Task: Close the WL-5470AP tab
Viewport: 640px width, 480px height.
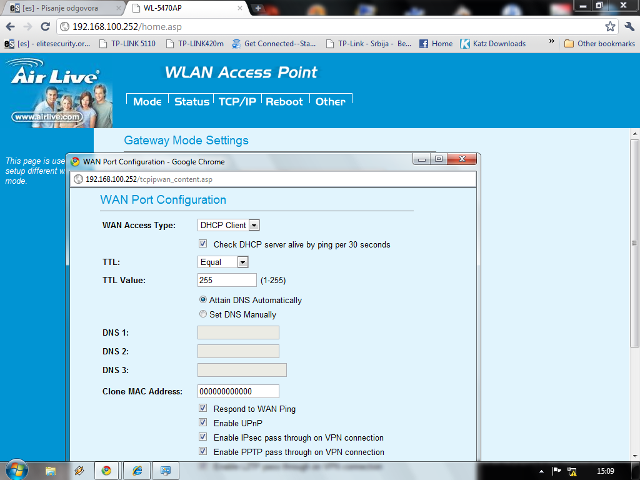Action: (x=240, y=7)
